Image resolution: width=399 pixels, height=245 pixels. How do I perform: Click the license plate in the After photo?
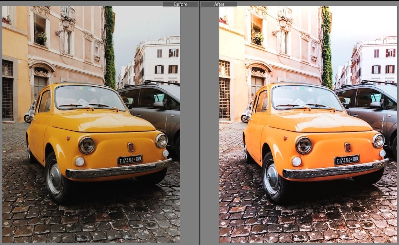tap(346, 160)
